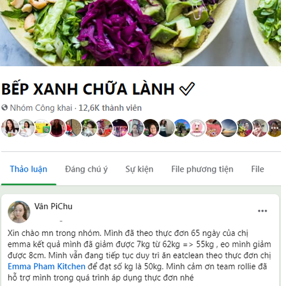
Task: Select the first member avatar in the row
Action: pos(10,128)
